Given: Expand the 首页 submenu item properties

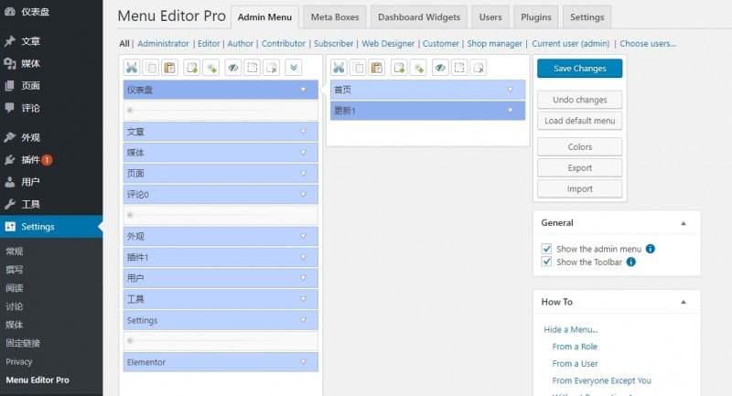Looking at the screenshot, I should [x=511, y=90].
